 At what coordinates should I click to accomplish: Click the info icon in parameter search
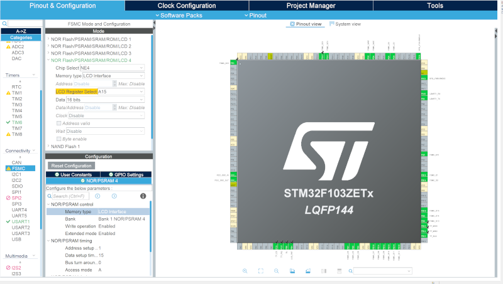point(143,196)
